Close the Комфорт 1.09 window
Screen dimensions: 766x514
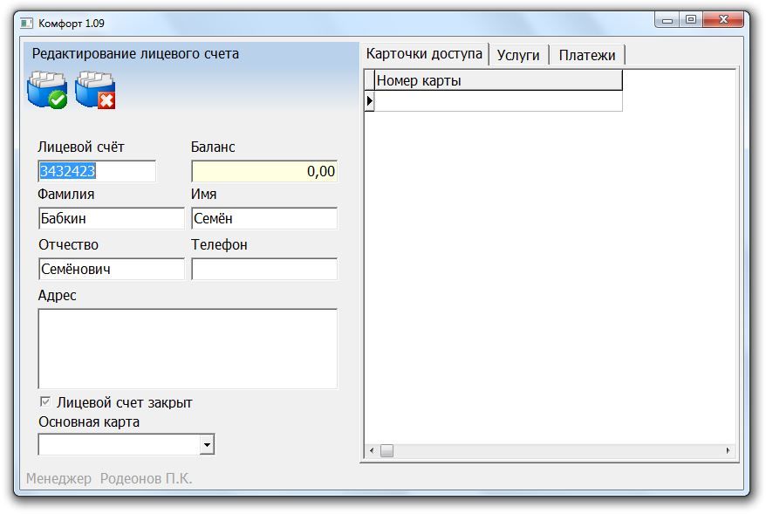[724, 20]
